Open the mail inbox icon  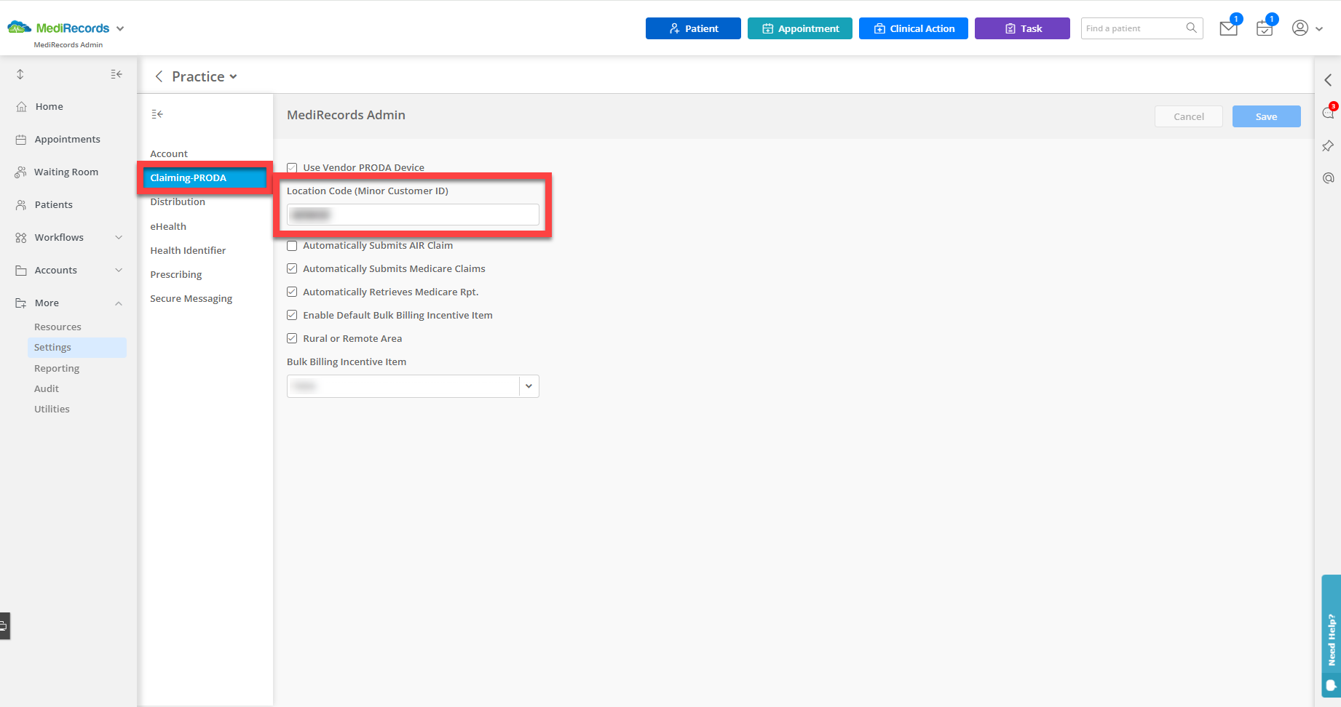coord(1229,28)
